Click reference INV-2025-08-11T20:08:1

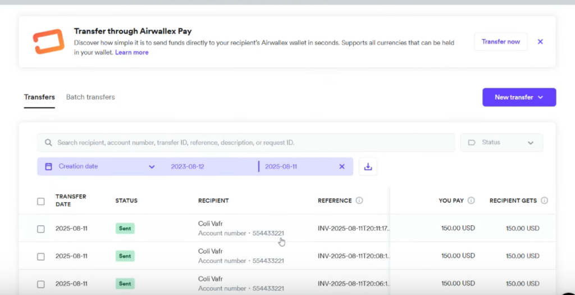point(354,256)
